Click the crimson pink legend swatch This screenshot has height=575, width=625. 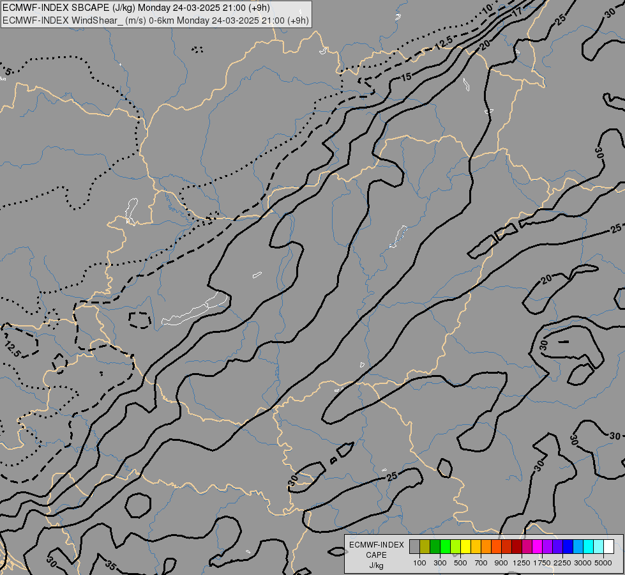[x=527, y=546]
